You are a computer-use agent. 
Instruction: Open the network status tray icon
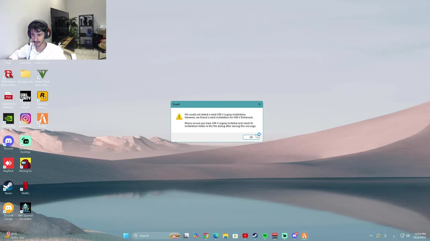point(402,236)
